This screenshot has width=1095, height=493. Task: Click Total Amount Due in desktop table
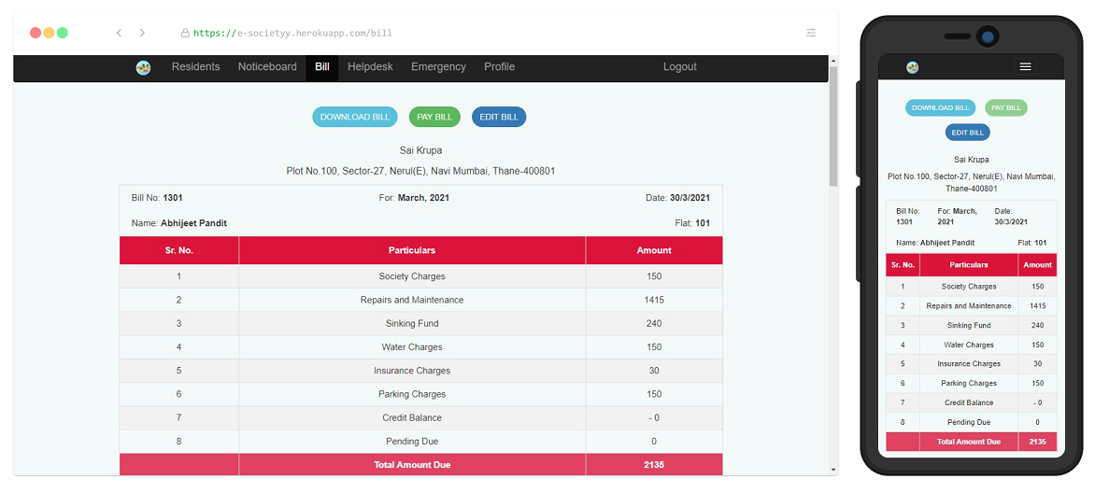[x=412, y=464]
